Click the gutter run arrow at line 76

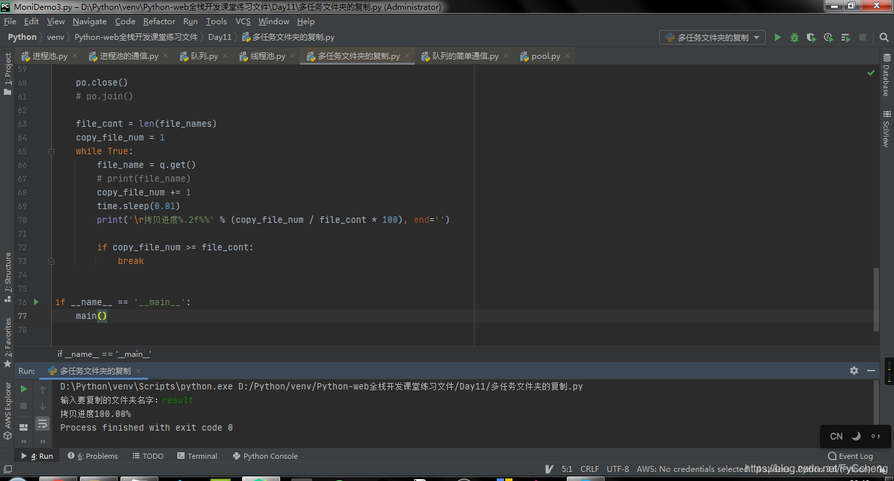(x=37, y=302)
